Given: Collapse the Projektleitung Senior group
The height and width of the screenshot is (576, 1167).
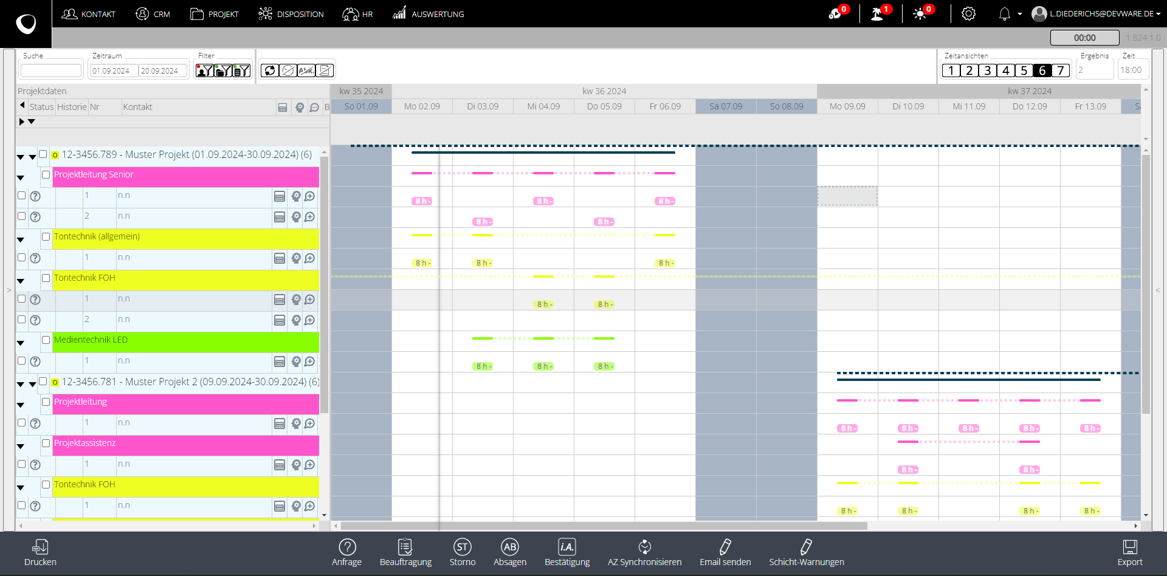Looking at the screenshot, I should click(x=21, y=178).
